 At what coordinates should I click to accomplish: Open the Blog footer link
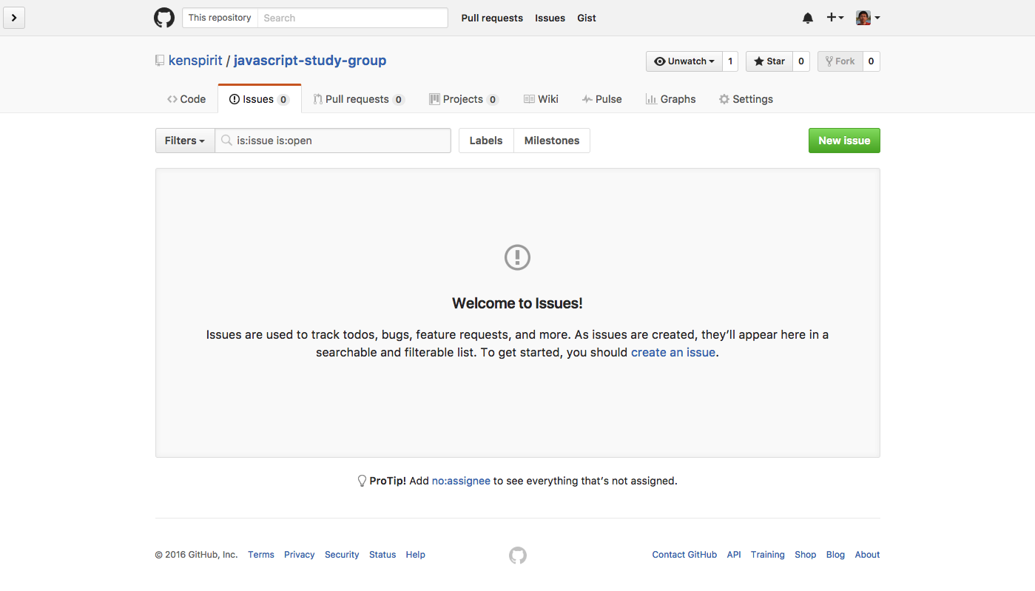point(835,555)
